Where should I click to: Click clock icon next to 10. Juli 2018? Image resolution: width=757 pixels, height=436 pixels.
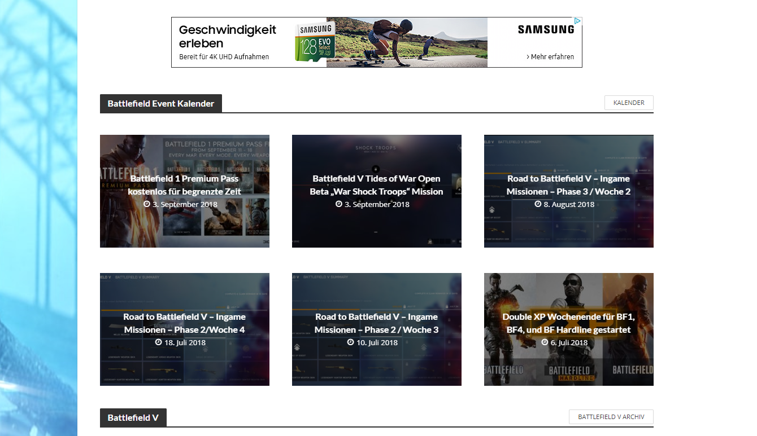[x=350, y=342]
